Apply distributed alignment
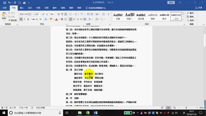This screenshot has height=116, width=206. [85, 19]
